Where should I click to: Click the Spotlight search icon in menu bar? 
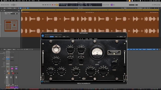point(149,1)
